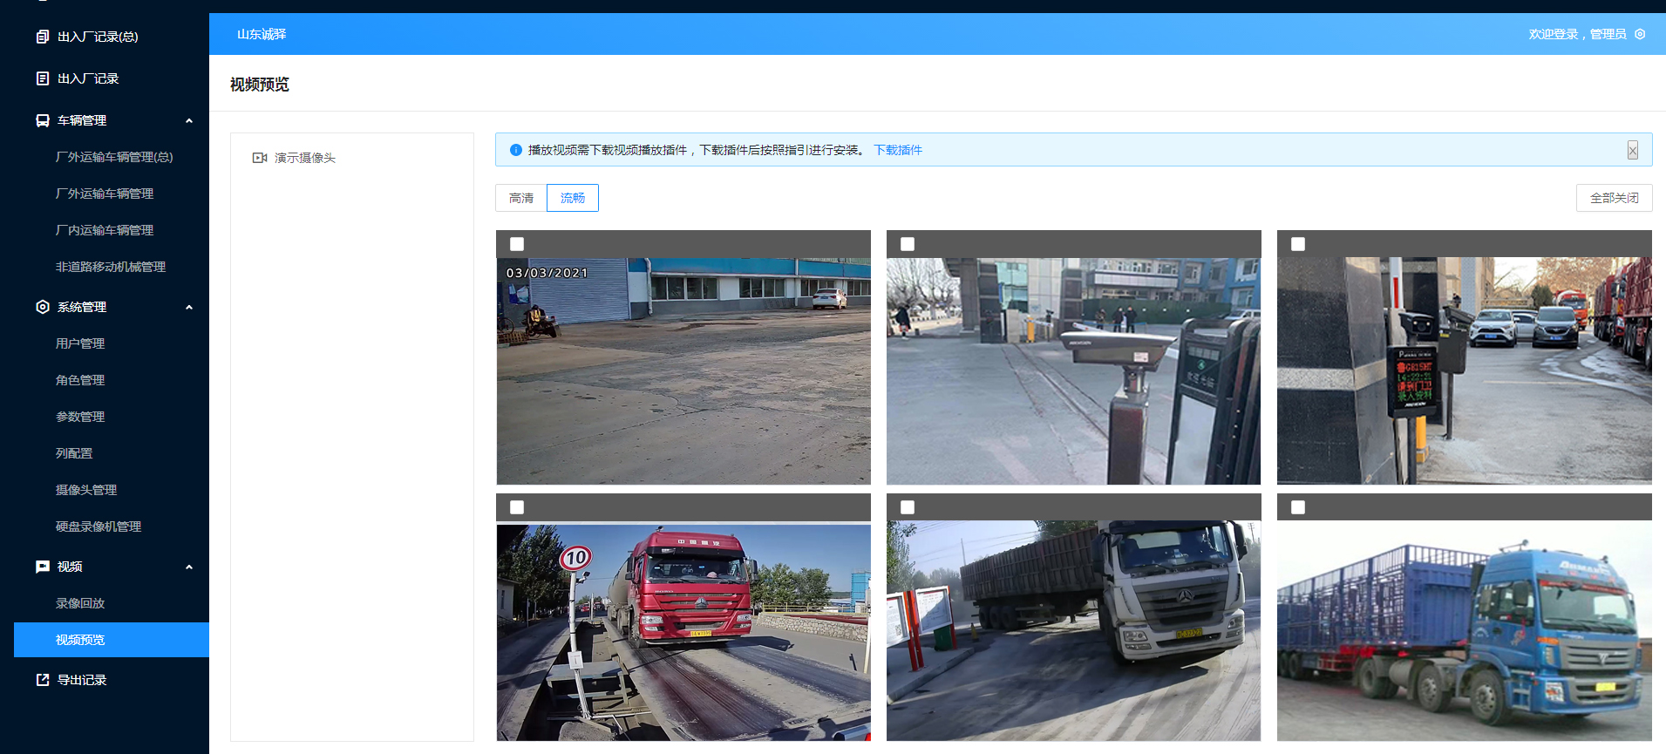Click the 视频 section icon
The height and width of the screenshot is (754, 1666).
pos(42,567)
